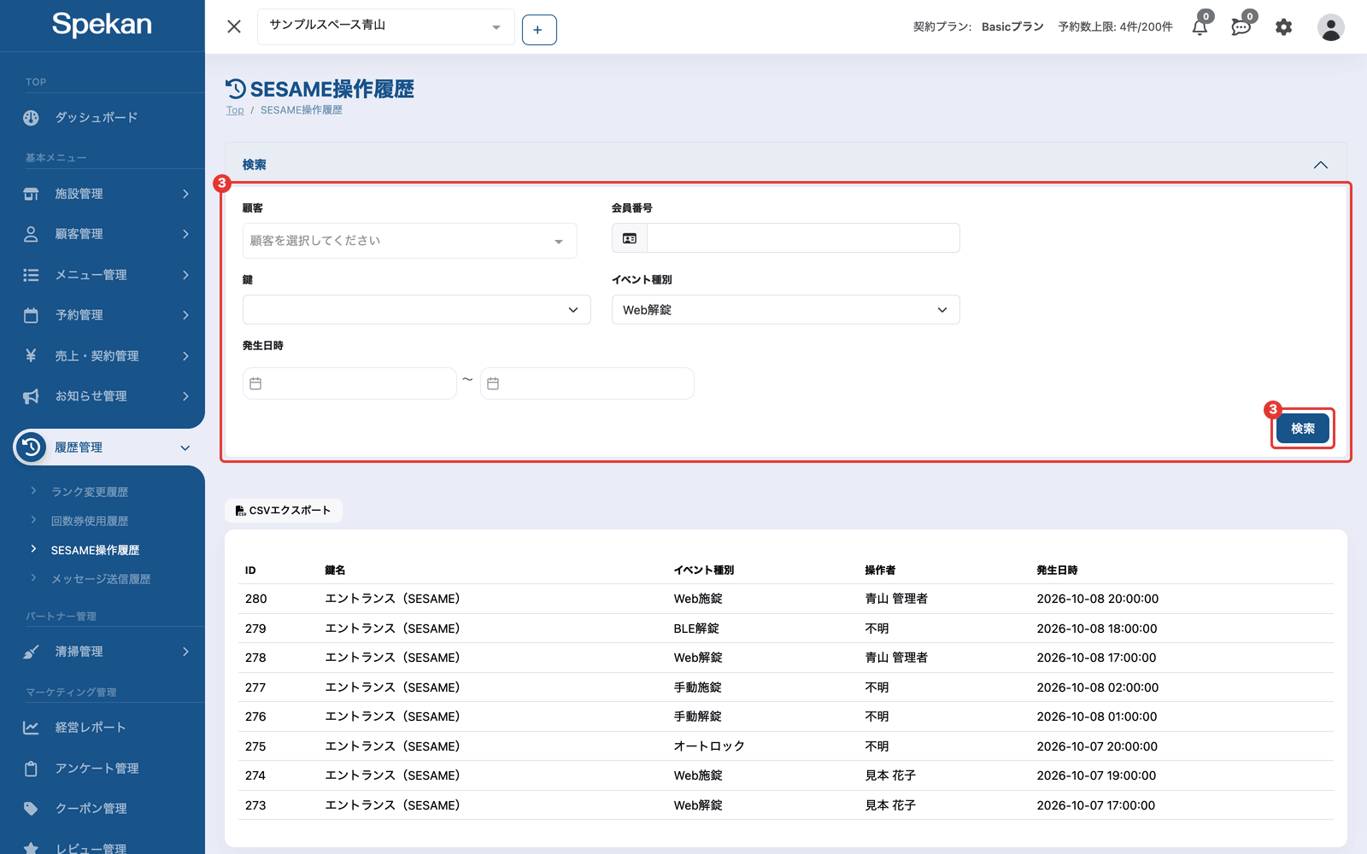Click the end date calendar icon

pos(493,383)
